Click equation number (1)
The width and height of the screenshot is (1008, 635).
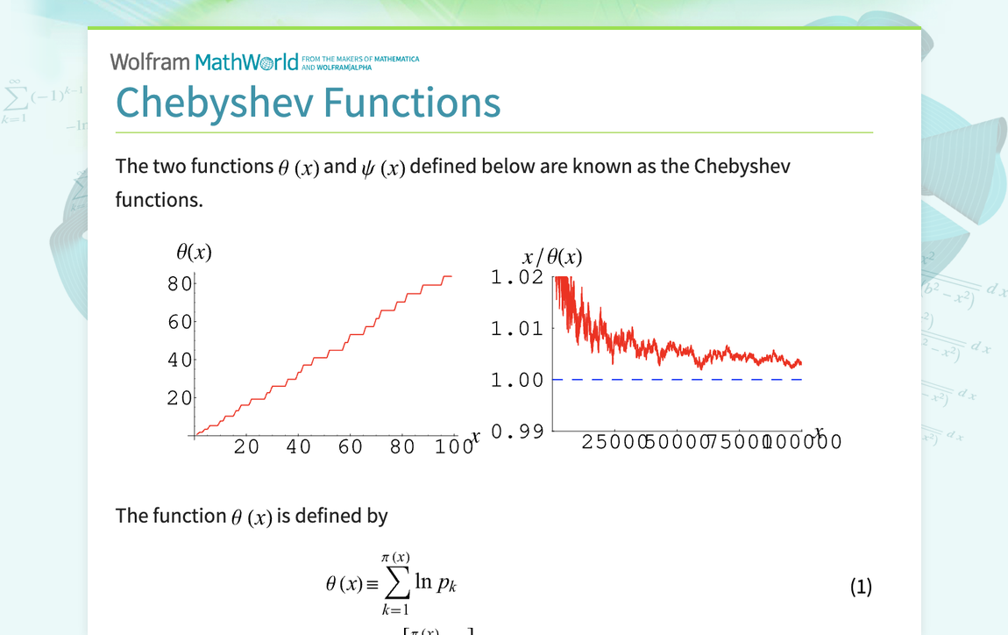tap(861, 586)
